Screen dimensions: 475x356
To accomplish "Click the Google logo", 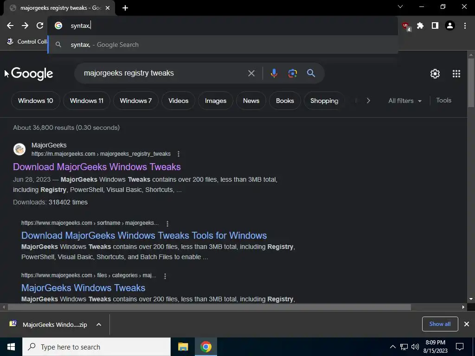I will click(32, 74).
